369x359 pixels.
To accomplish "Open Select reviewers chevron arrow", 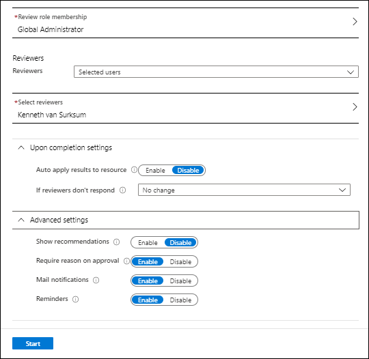I will pyautogui.click(x=355, y=107).
